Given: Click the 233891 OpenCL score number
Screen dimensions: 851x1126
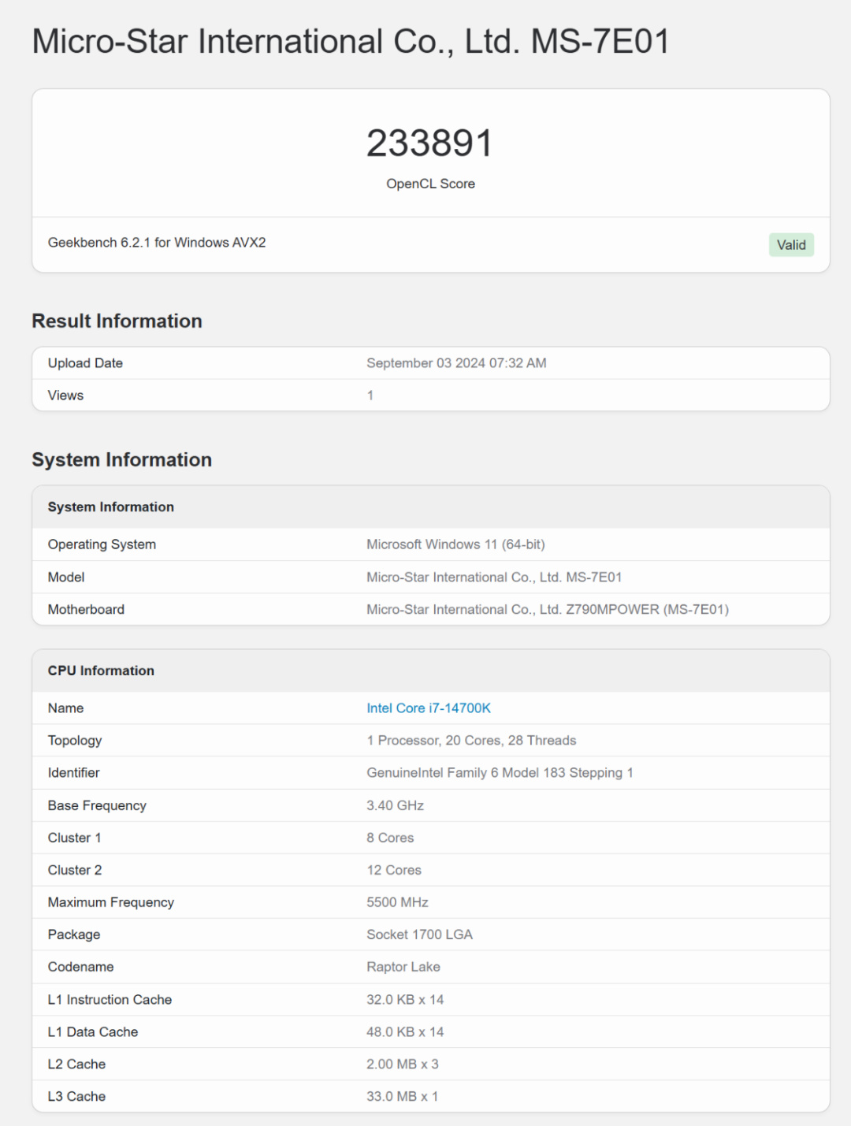Looking at the screenshot, I should click(429, 143).
